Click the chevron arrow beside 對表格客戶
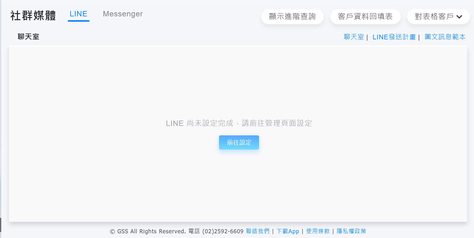Image resolution: width=474 pixels, height=238 pixels. pos(459,17)
